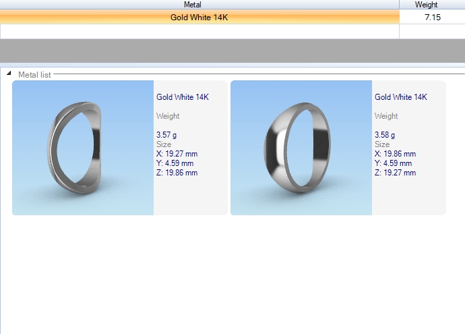465x334 pixels.
Task: Click Gold White 14K title in right card
Action: (x=401, y=97)
